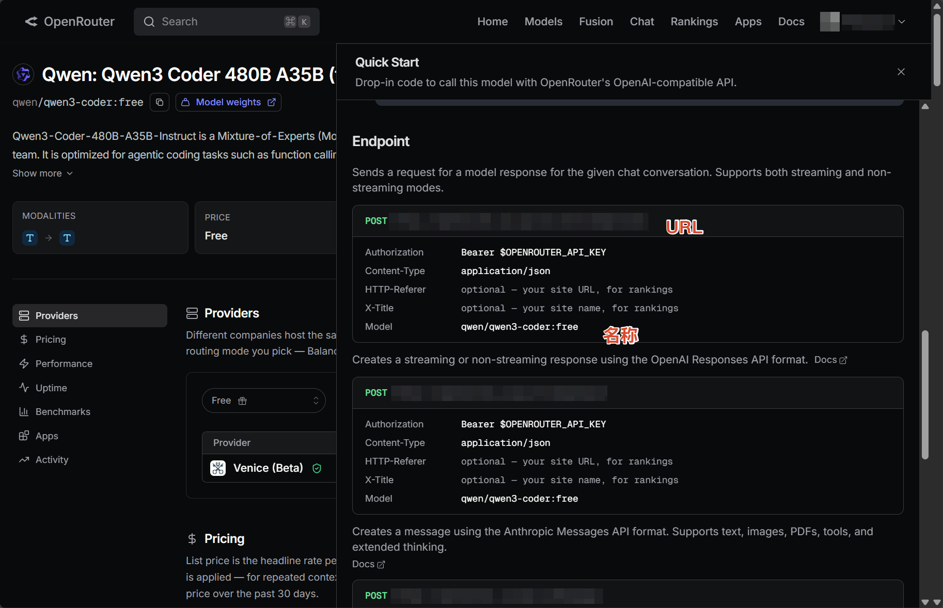Go to Home in the top nav

click(x=492, y=22)
